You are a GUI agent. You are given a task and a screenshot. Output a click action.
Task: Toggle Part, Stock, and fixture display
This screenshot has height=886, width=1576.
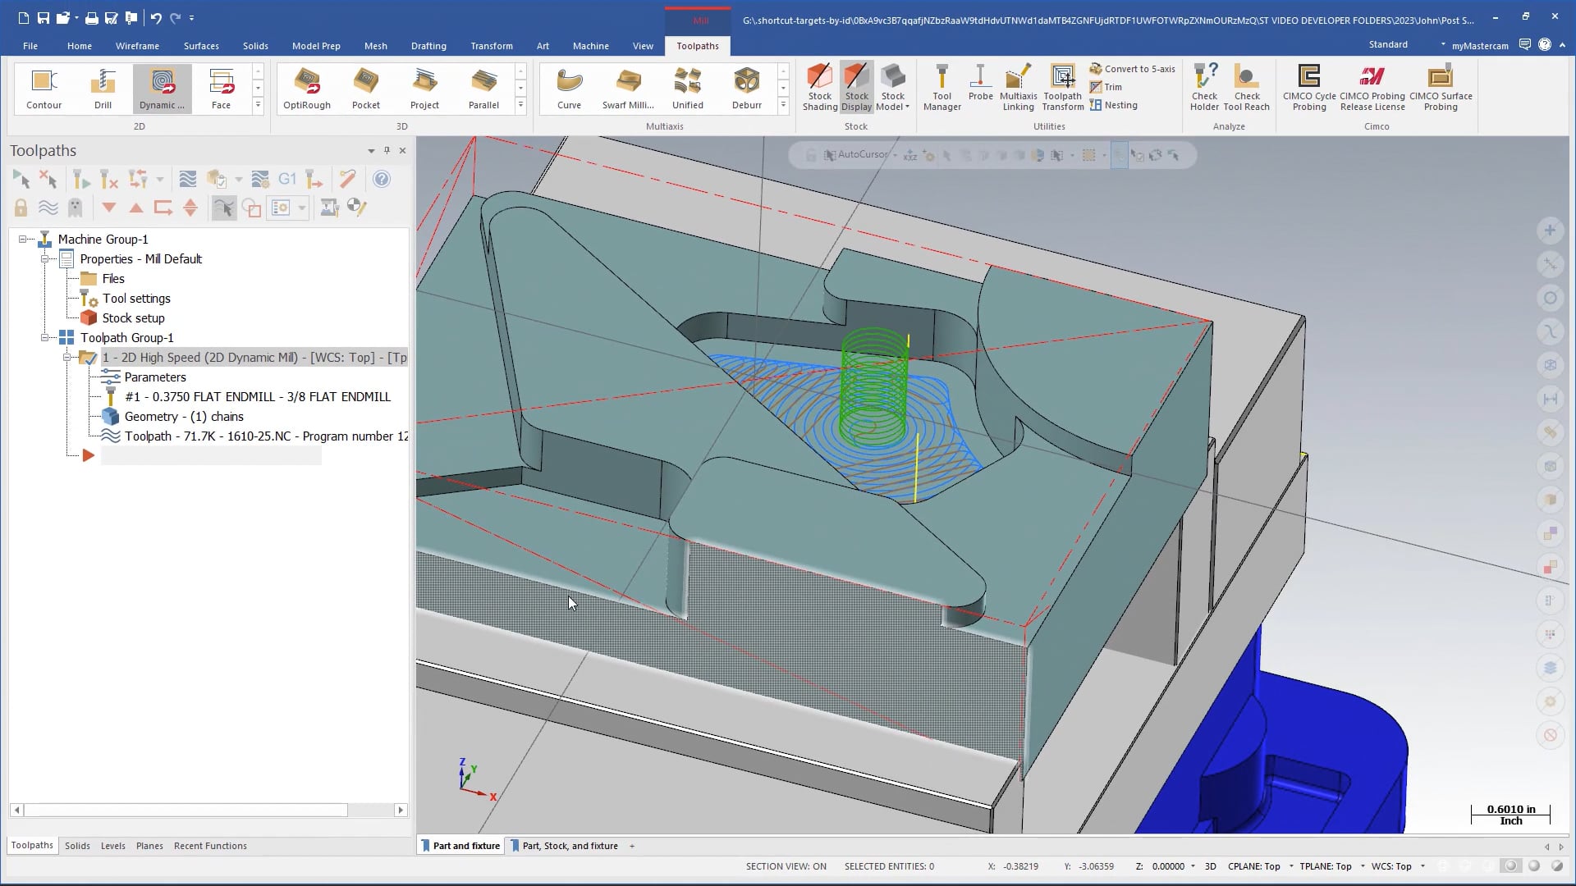click(x=570, y=845)
